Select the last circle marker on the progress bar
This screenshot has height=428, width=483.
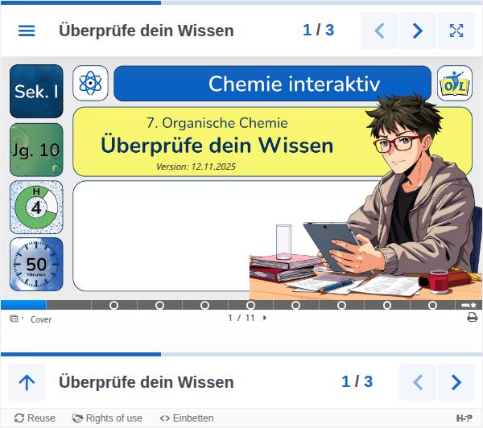tap(432, 305)
